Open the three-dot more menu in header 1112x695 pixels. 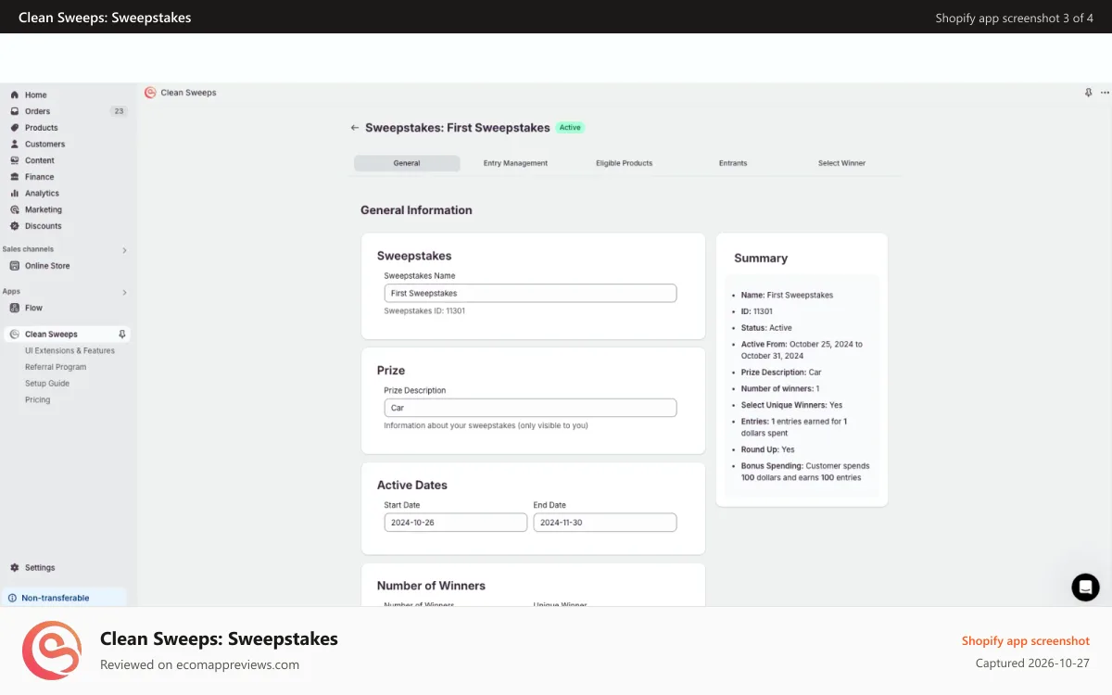1104,93
